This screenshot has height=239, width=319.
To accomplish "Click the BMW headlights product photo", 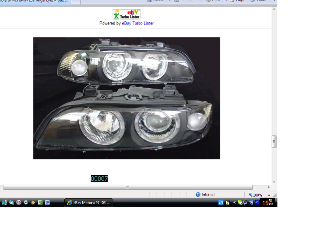I will [x=126, y=98].
